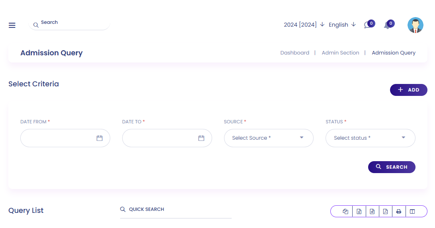The height and width of the screenshot is (228, 435).
Task: Open column visibility options
Action: click(412, 211)
